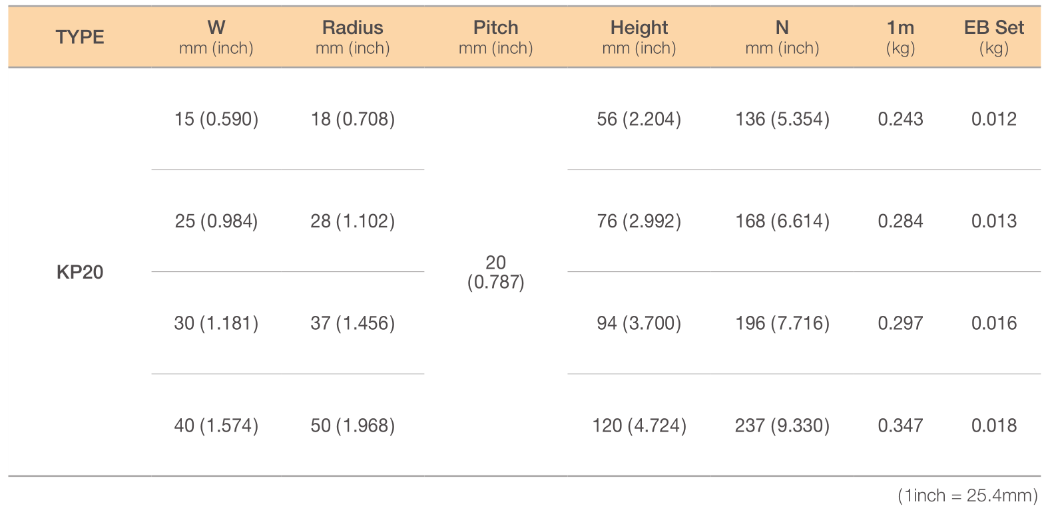Click the Radius column header
The width and height of the screenshot is (1054, 524).
pos(353,37)
